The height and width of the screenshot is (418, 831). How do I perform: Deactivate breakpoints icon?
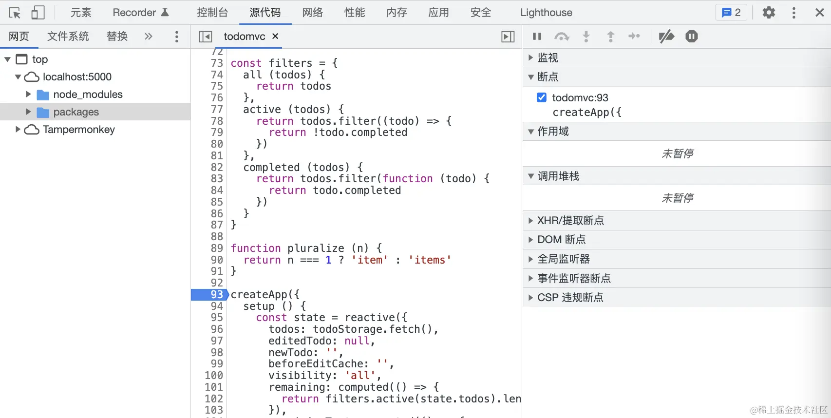666,37
